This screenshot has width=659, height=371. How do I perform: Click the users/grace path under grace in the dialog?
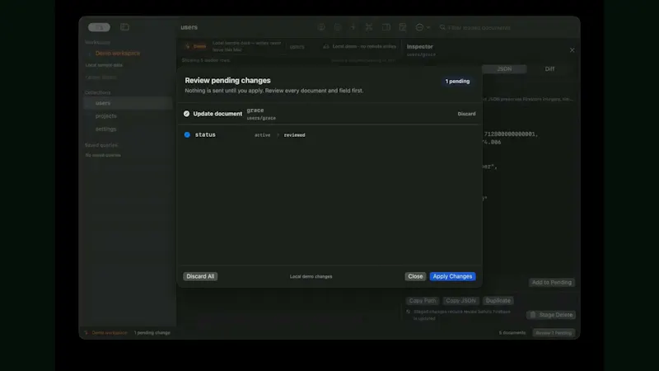pyautogui.click(x=261, y=118)
